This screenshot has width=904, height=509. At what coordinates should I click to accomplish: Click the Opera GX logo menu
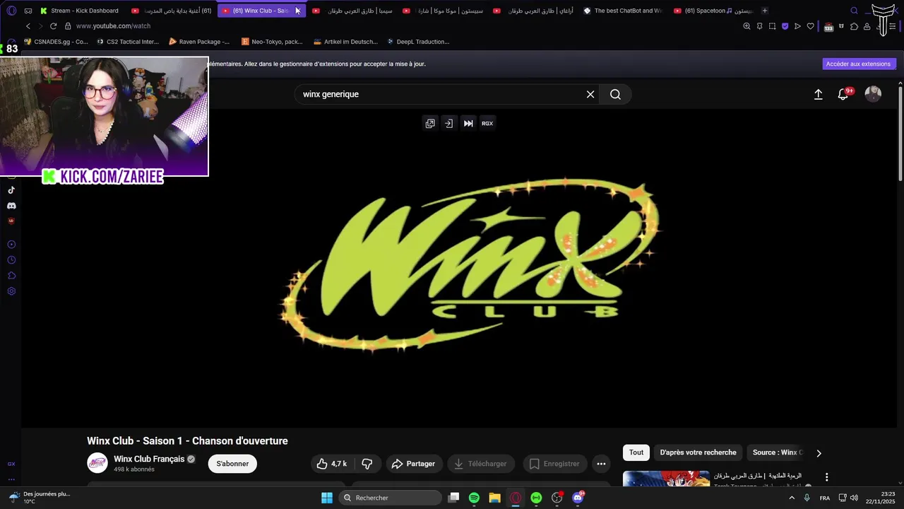pyautogui.click(x=11, y=11)
